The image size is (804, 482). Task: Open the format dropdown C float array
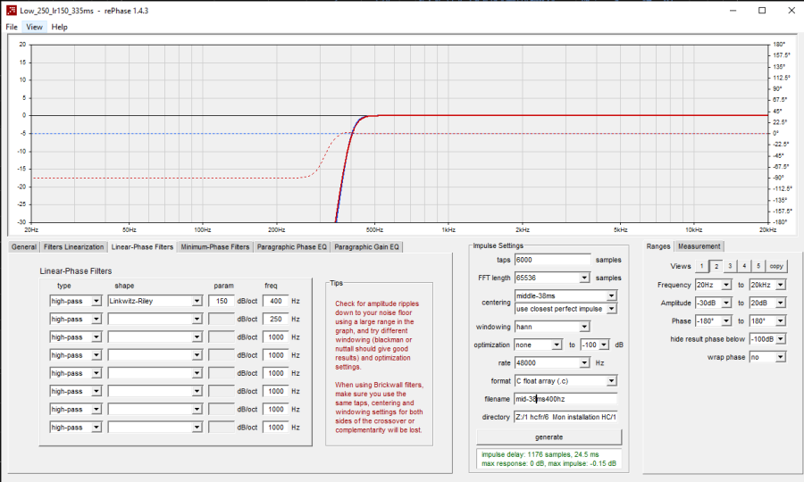(565, 381)
